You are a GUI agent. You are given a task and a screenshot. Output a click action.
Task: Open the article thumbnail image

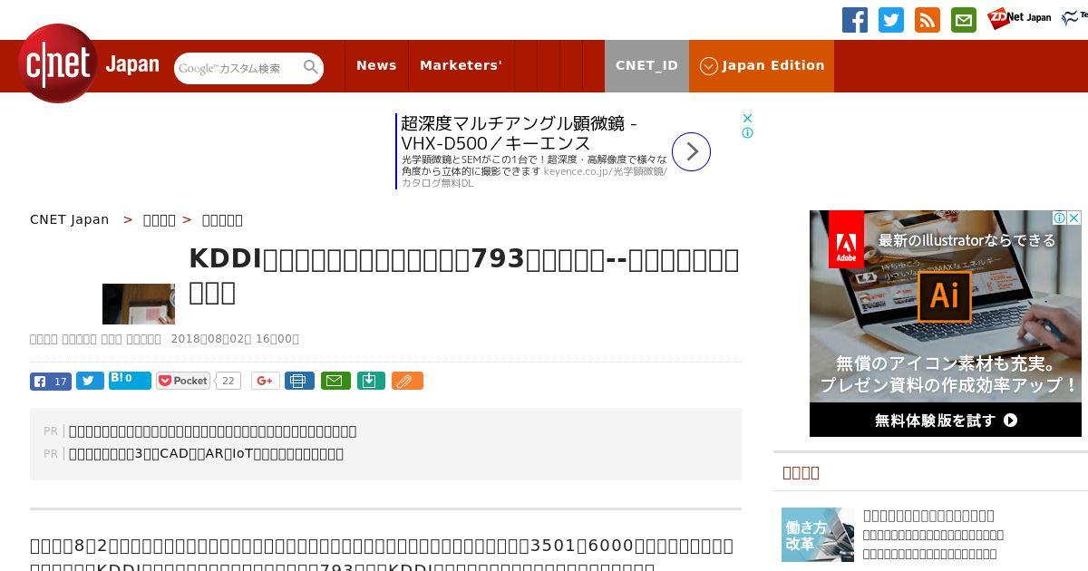(x=139, y=304)
